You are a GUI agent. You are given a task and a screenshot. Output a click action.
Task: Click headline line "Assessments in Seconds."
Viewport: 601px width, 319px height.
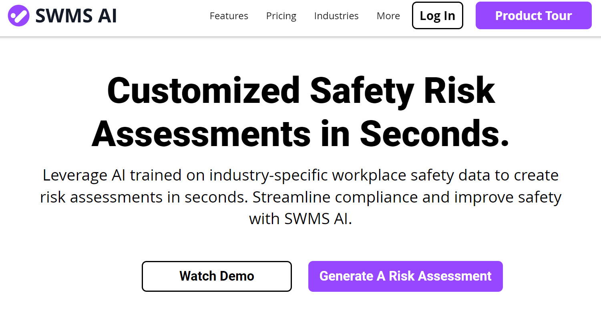pos(300,132)
